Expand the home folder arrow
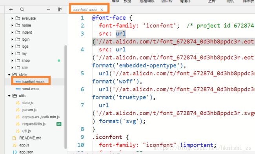The width and height of the screenshot is (255, 154). click(12, 25)
